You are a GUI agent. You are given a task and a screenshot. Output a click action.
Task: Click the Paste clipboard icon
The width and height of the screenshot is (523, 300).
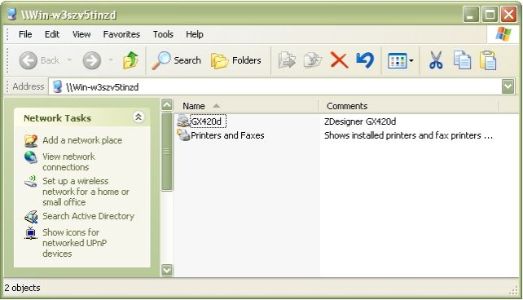pyautogui.click(x=488, y=60)
